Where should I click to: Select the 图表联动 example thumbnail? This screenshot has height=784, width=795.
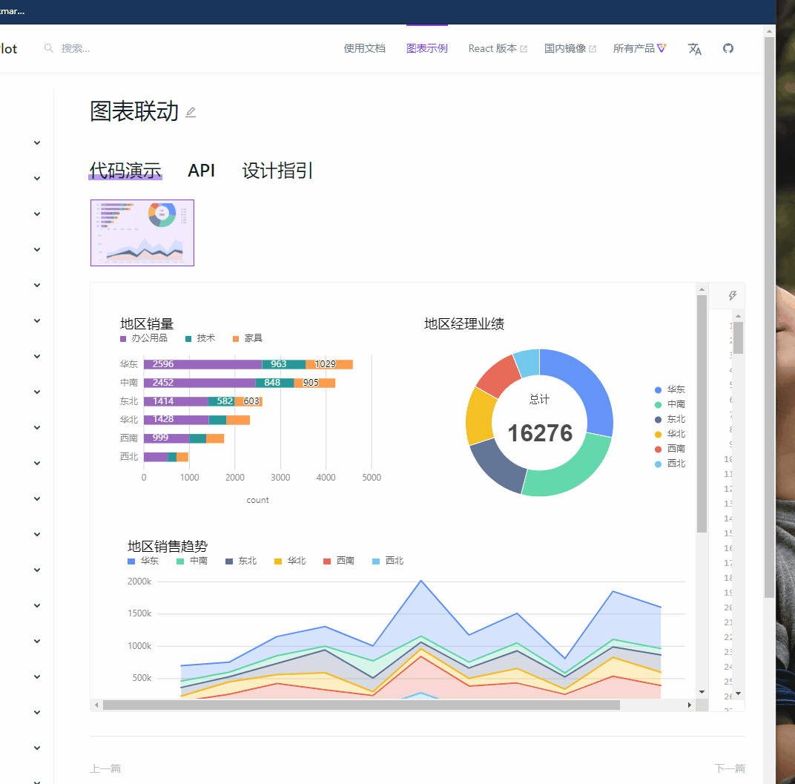pos(142,232)
